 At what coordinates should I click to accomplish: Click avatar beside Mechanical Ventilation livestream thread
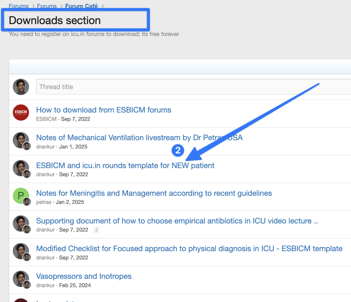pyautogui.click(x=21, y=140)
